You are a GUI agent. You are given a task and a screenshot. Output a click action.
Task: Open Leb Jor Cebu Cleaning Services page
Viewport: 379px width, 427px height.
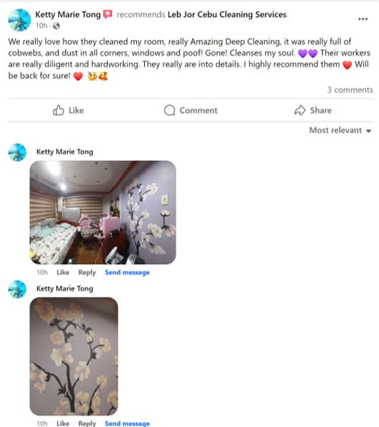[x=227, y=14]
